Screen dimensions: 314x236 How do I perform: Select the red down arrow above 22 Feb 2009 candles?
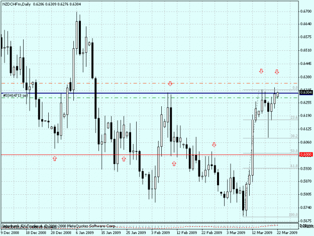[x=214, y=144]
